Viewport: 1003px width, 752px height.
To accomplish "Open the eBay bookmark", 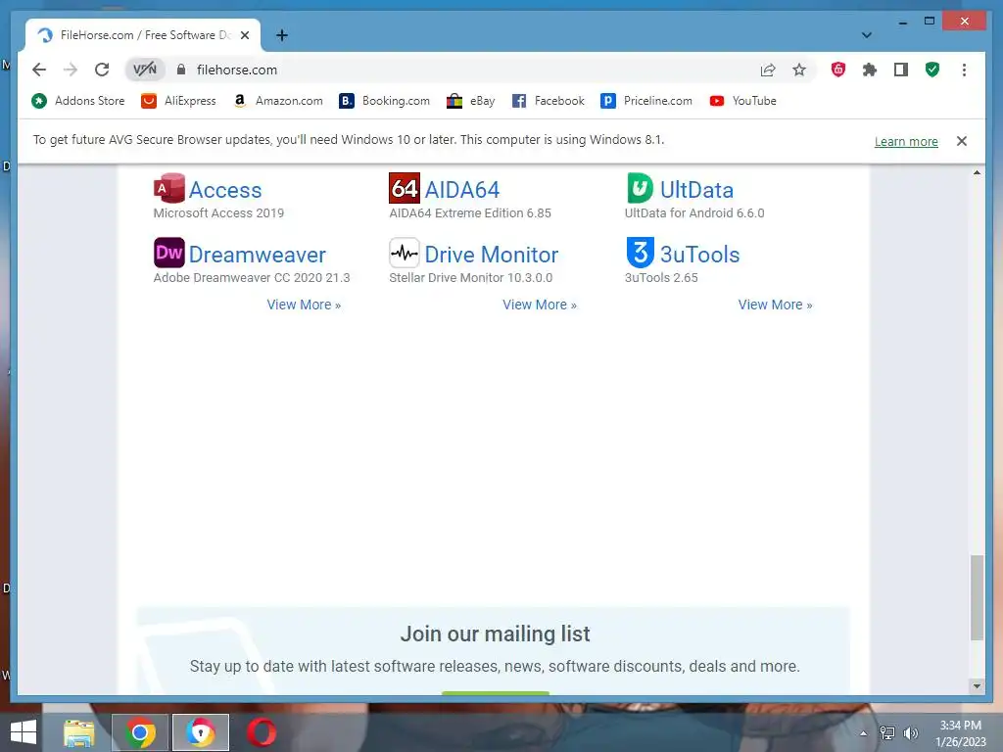I will [471, 101].
